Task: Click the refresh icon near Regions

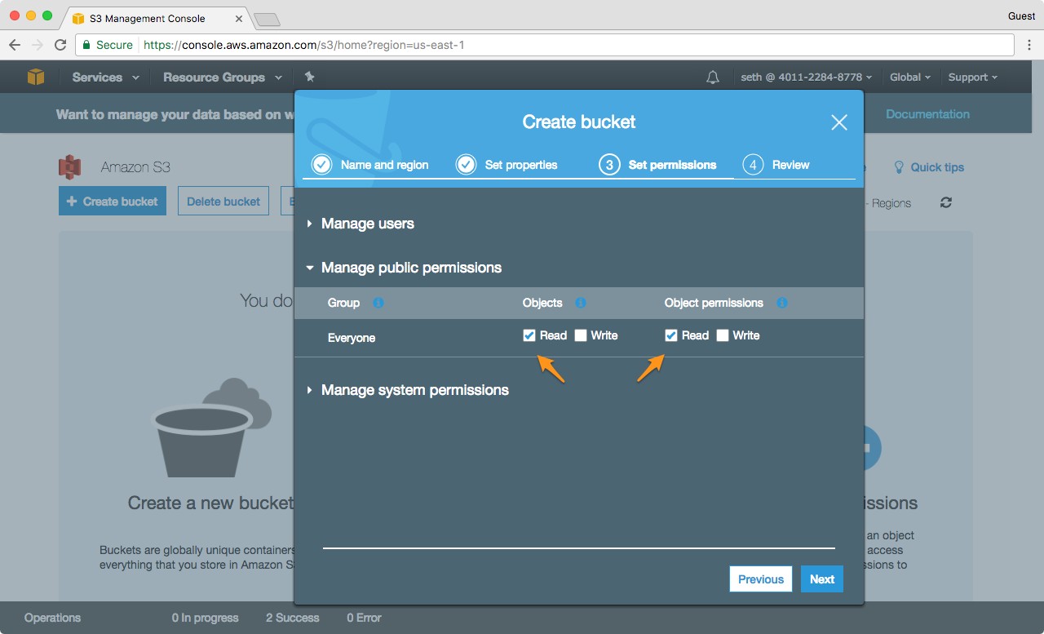Action: pyautogui.click(x=946, y=202)
